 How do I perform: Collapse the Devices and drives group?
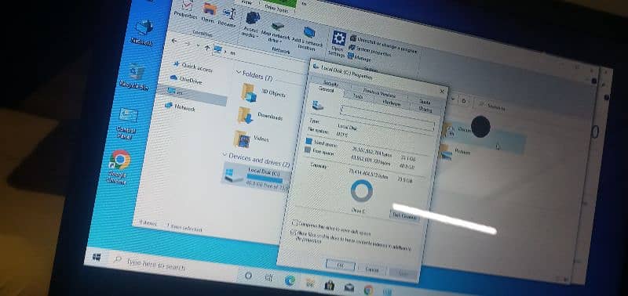click(225, 154)
